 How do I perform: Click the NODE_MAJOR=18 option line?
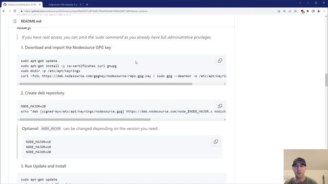coord(38,147)
